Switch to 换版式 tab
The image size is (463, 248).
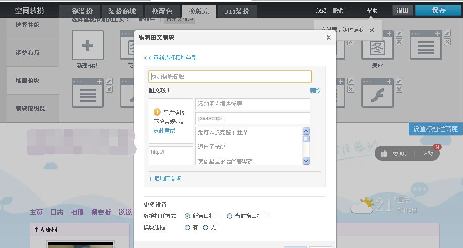click(199, 11)
